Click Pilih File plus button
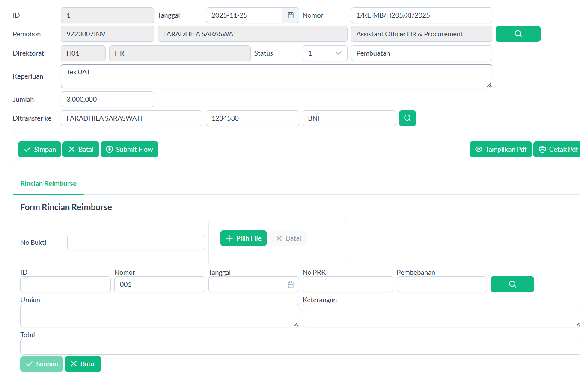The height and width of the screenshot is (388, 580). [243, 238]
